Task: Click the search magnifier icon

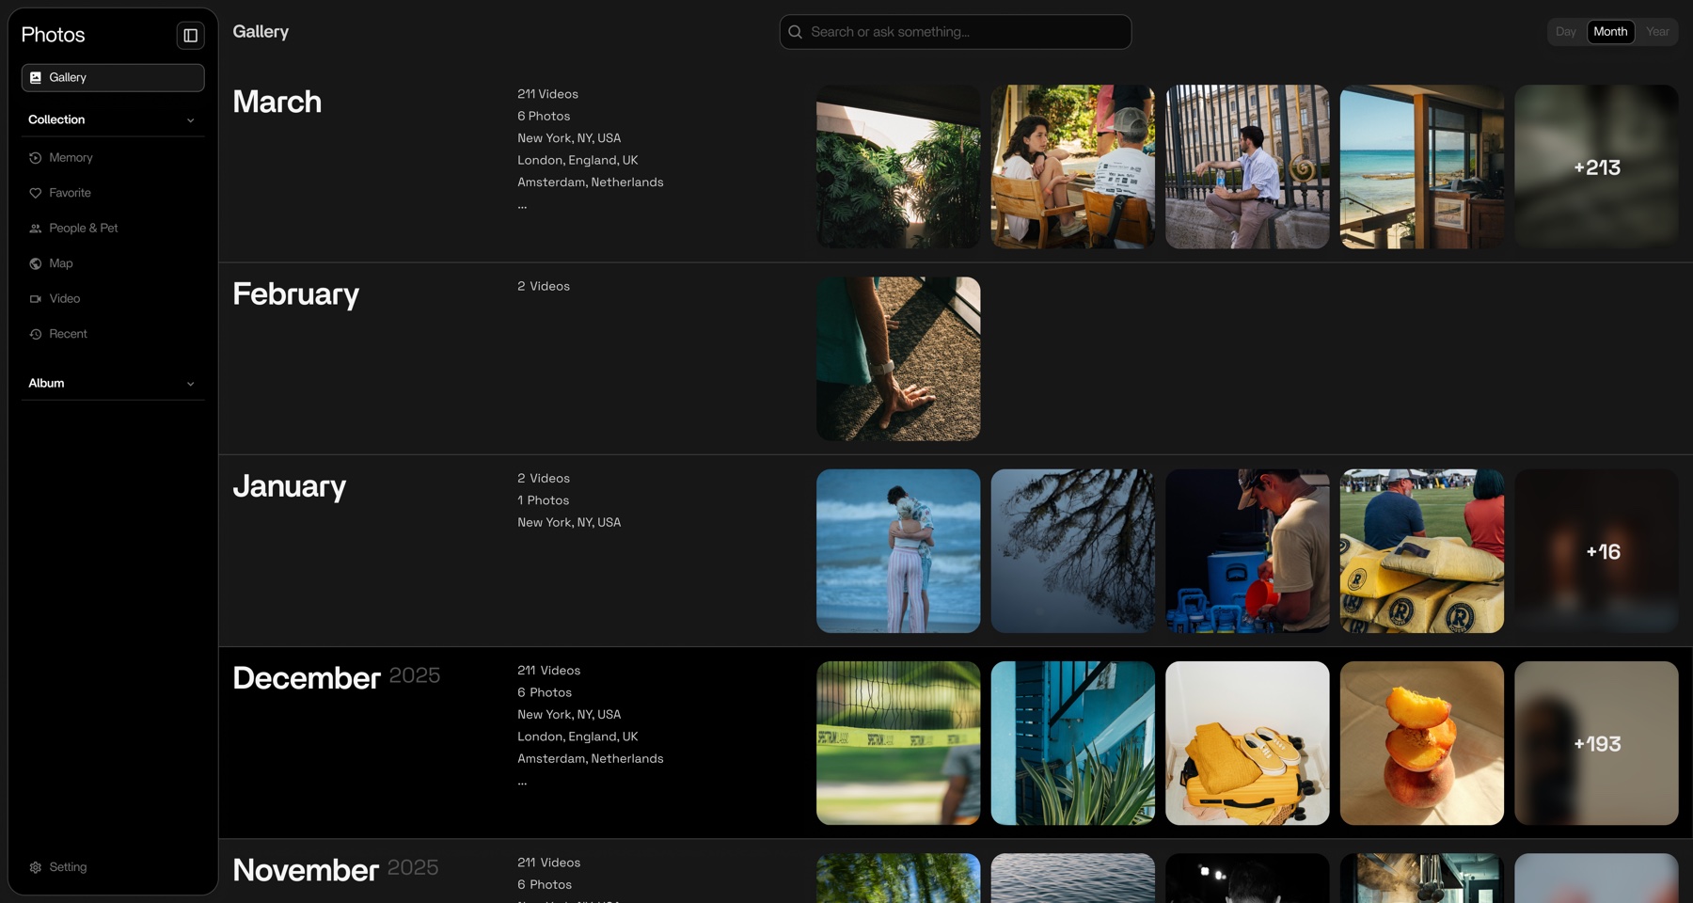Action: [796, 32]
